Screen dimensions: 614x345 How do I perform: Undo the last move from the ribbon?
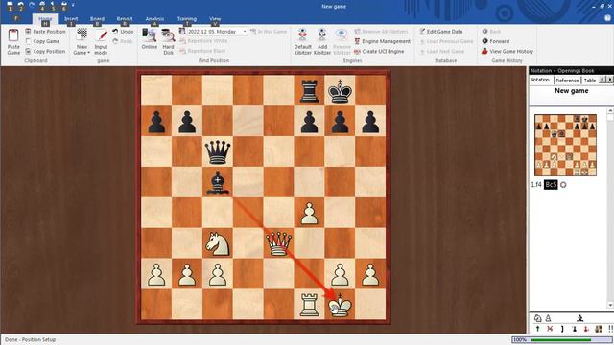click(x=123, y=32)
